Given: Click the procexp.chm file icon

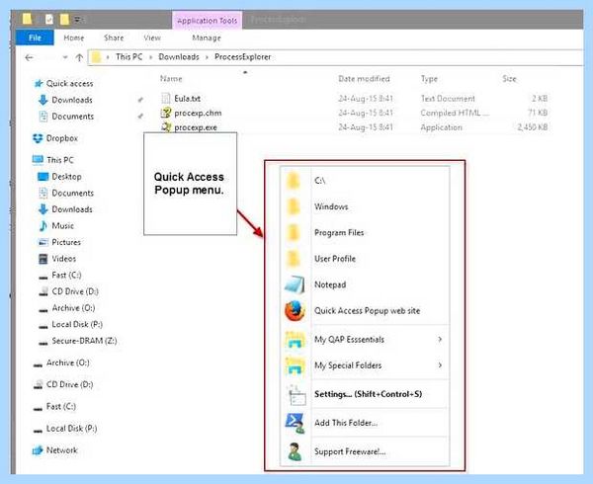Looking at the screenshot, I should click(x=166, y=113).
